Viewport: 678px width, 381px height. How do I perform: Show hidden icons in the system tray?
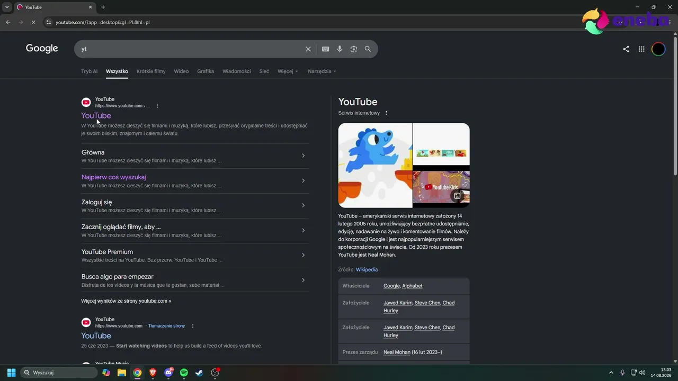611,373
